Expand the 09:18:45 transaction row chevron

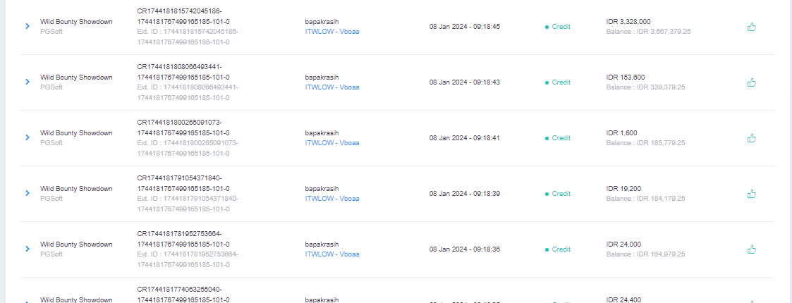point(28,26)
